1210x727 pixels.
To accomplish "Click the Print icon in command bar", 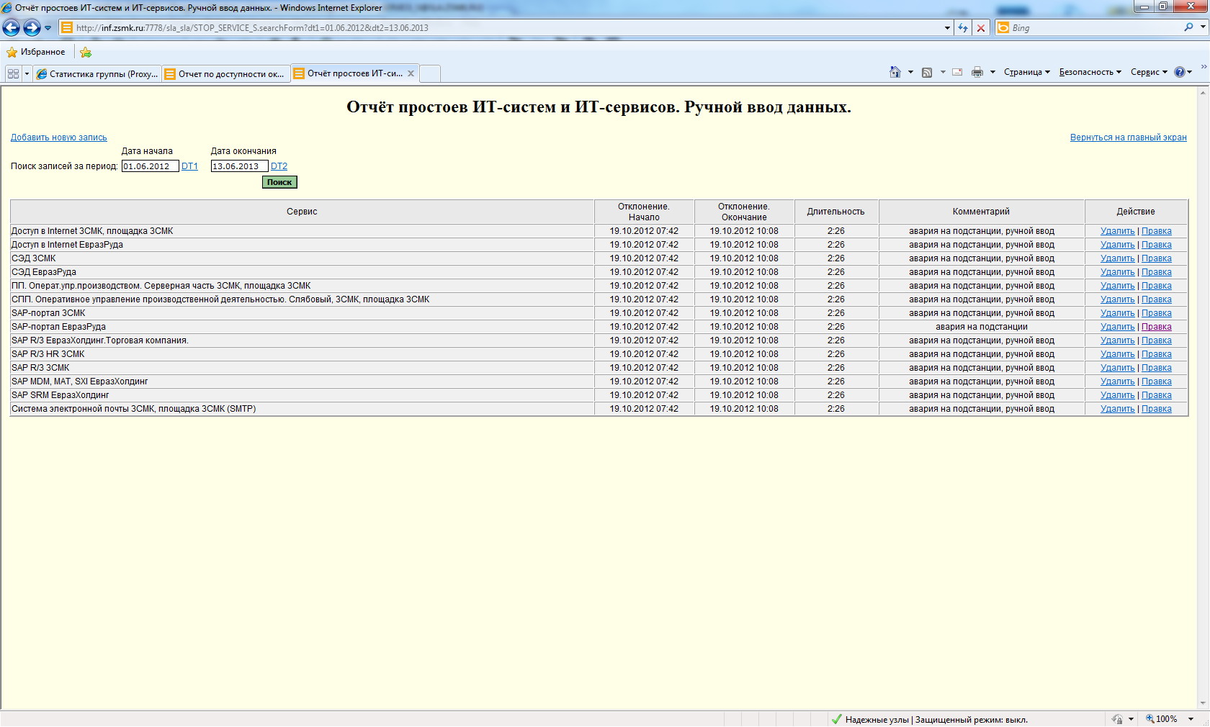I will 977,72.
